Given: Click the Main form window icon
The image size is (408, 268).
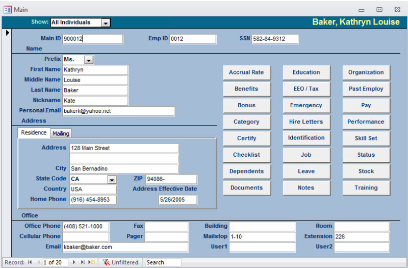Looking at the screenshot, I should [x=8, y=9].
